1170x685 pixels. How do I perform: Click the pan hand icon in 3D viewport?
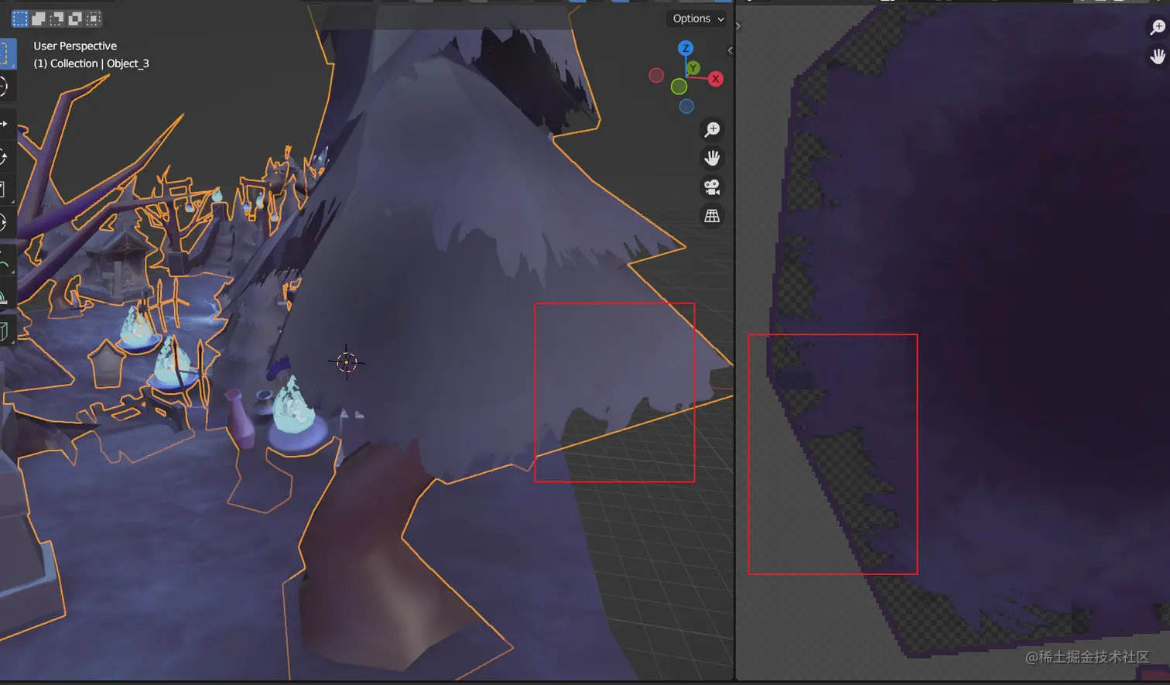[x=712, y=159]
